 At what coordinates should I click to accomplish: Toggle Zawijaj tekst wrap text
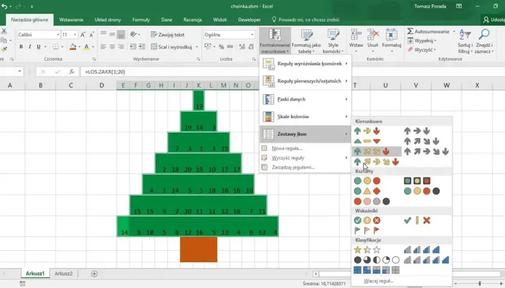(x=168, y=34)
